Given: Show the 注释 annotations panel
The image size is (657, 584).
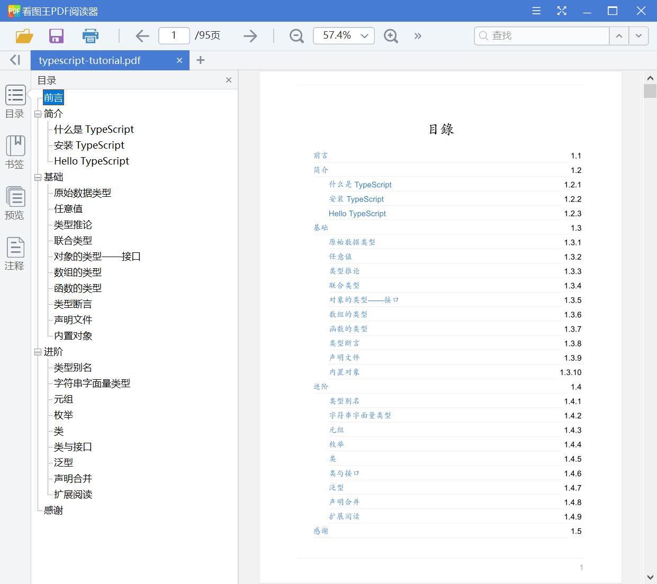Looking at the screenshot, I should click(15, 253).
